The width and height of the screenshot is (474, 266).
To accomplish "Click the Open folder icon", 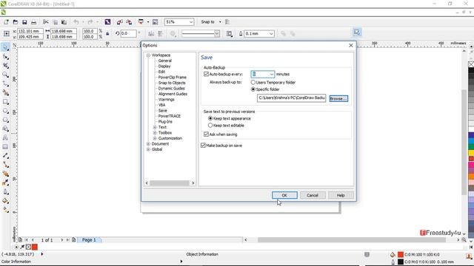I will (16, 22).
